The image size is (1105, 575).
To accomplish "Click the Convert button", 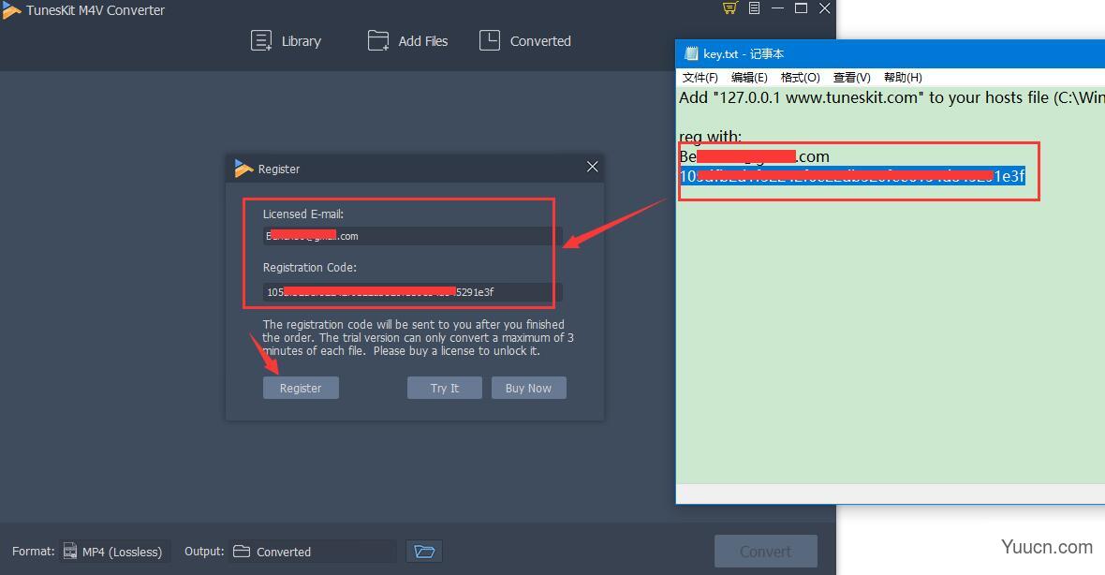I will click(765, 551).
